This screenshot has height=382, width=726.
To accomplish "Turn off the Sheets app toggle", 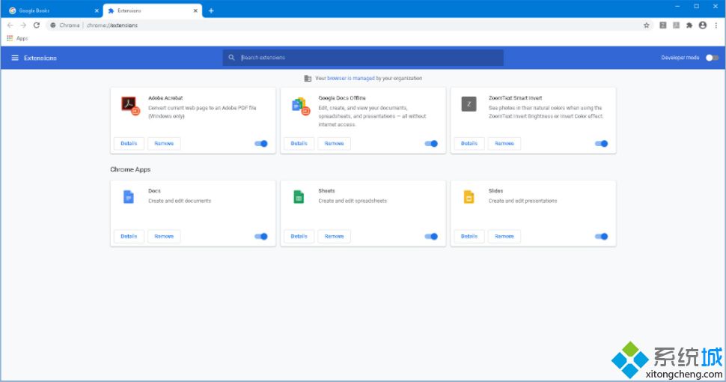I will [x=431, y=237].
